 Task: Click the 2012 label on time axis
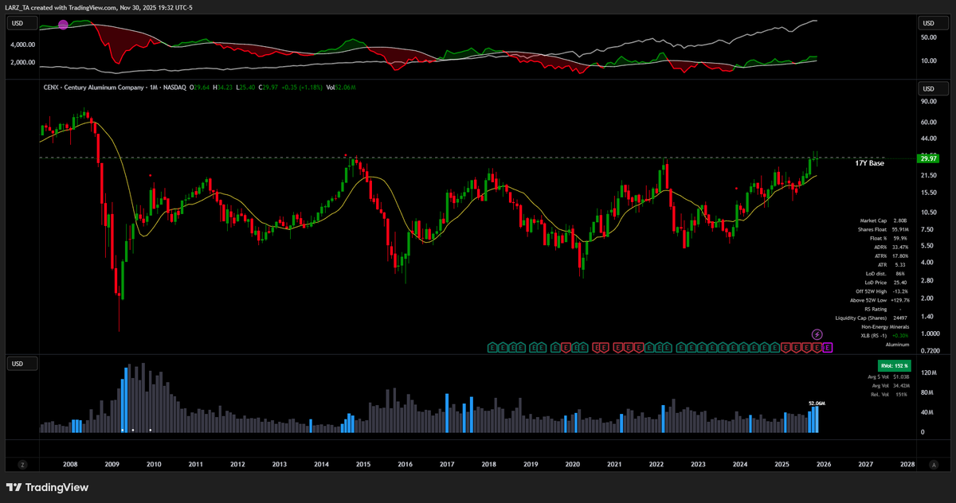pyautogui.click(x=237, y=464)
